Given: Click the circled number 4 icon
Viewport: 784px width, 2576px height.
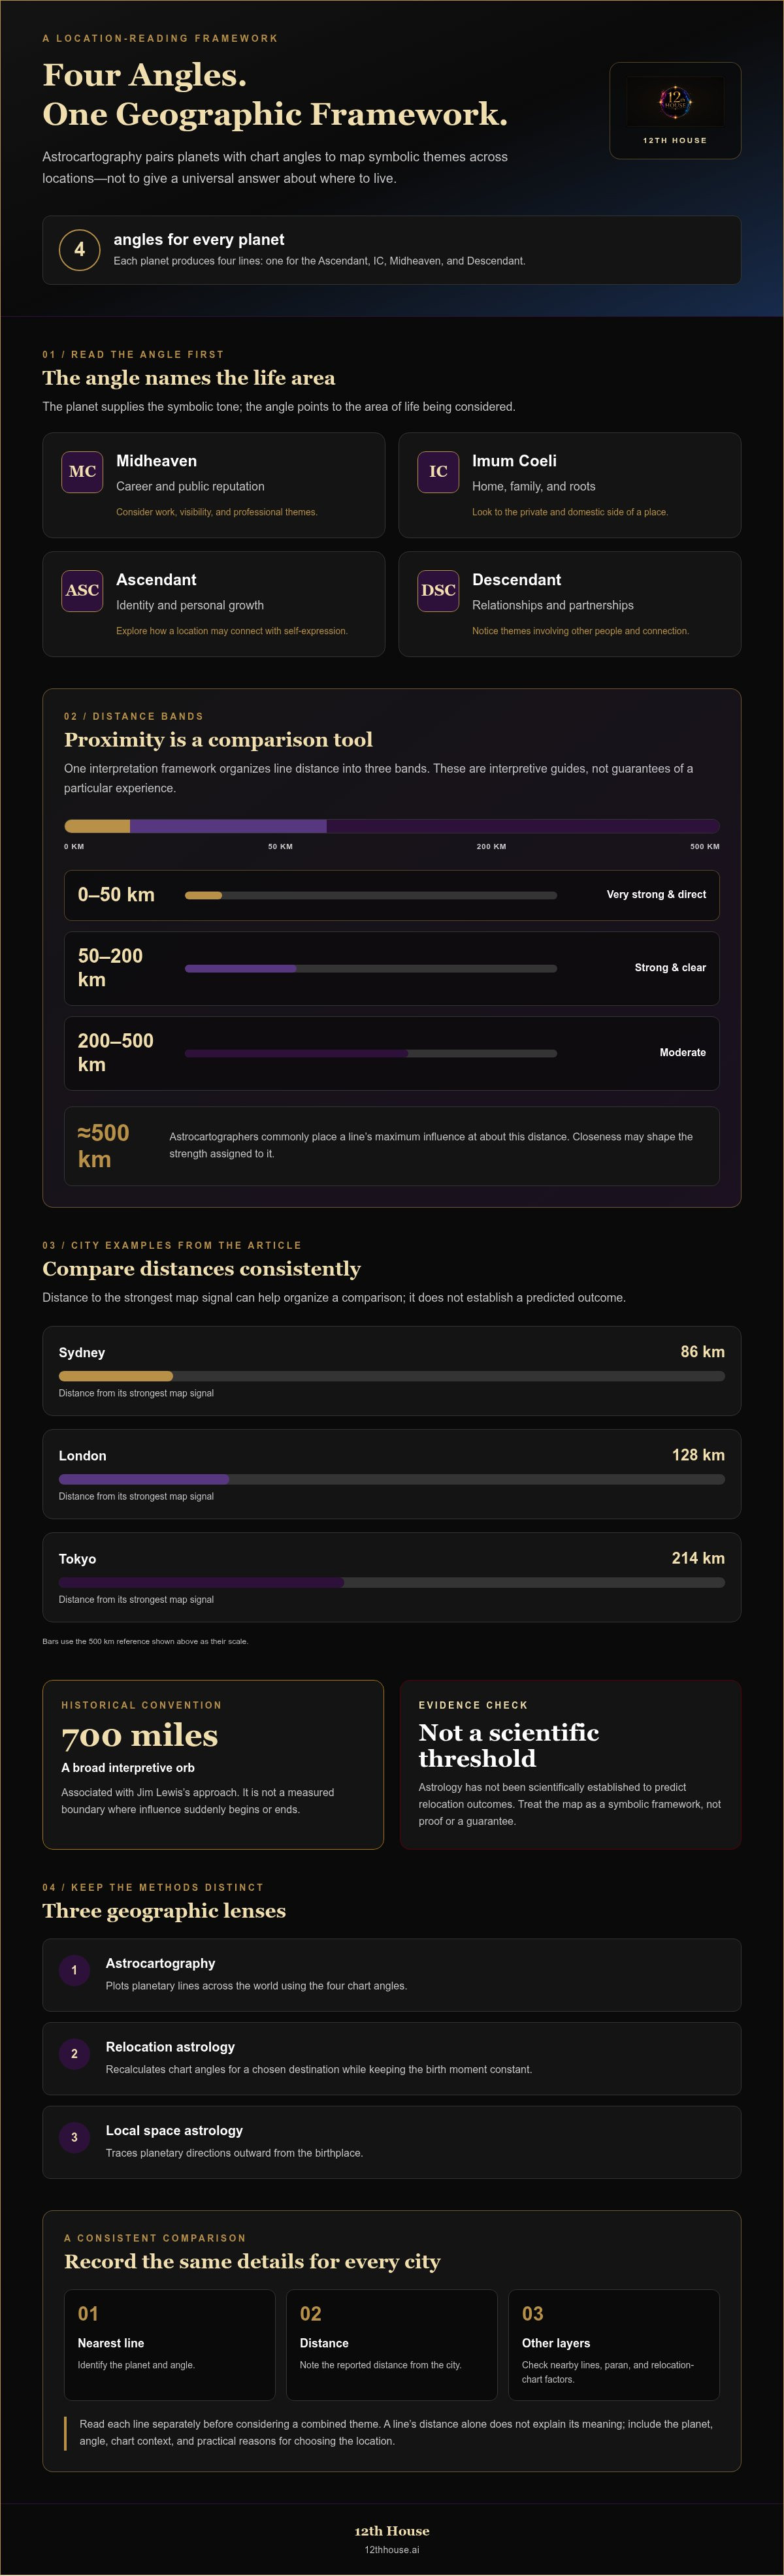Looking at the screenshot, I should click(x=80, y=250).
